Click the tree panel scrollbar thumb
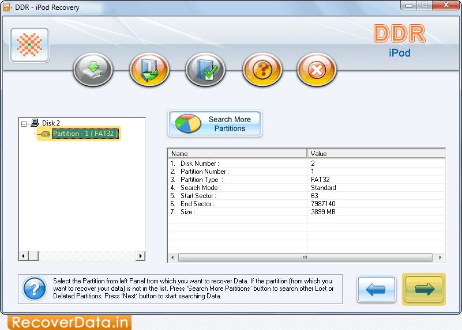Viewport: 462px width, 330px height. tap(33, 256)
